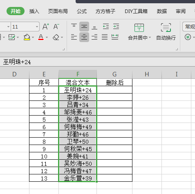Select cell 吴妙海+50
Screen dimensions: 195x194
(x=78, y=163)
